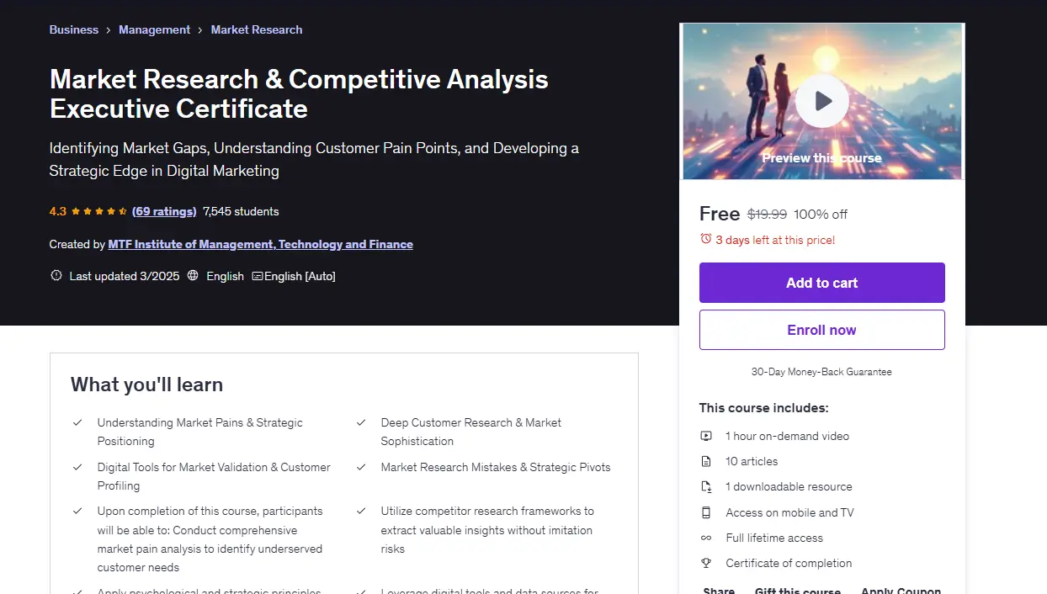
Task: Click checkmark beside Market Research Mistakes
Action: (361, 467)
